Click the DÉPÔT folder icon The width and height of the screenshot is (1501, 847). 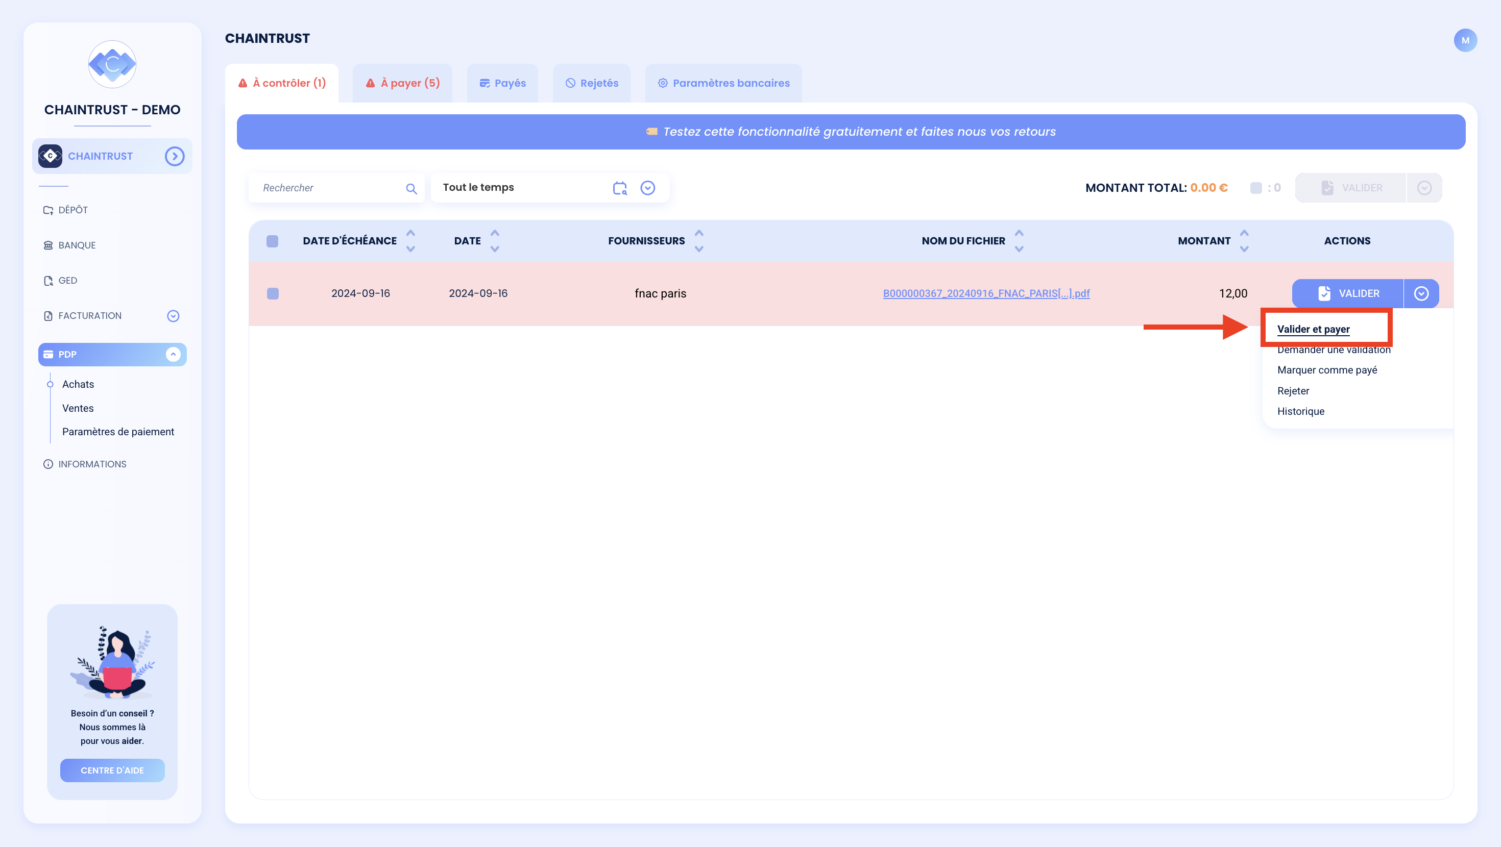point(49,210)
